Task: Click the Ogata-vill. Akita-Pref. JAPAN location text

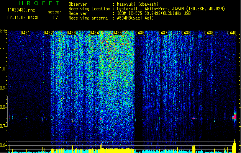Action: tap(171, 9)
